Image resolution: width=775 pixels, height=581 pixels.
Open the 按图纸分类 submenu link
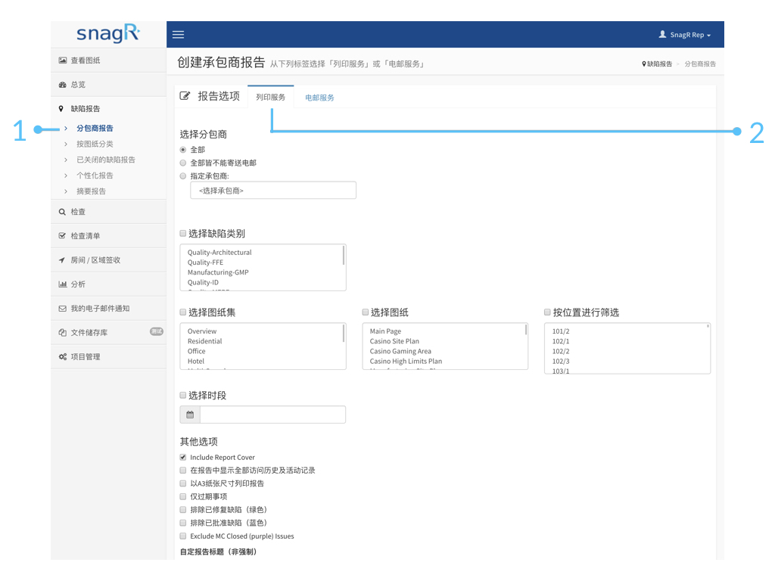click(95, 144)
